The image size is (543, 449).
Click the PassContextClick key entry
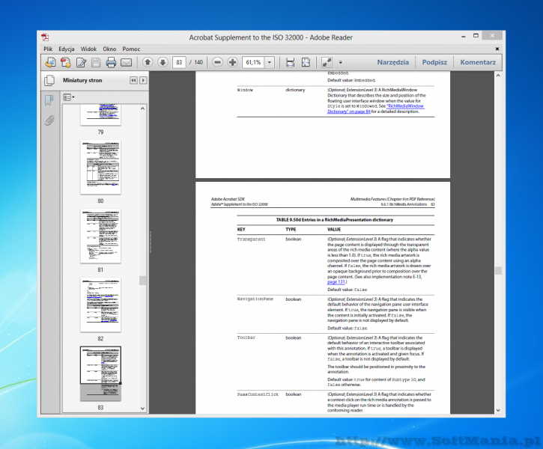(258, 394)
